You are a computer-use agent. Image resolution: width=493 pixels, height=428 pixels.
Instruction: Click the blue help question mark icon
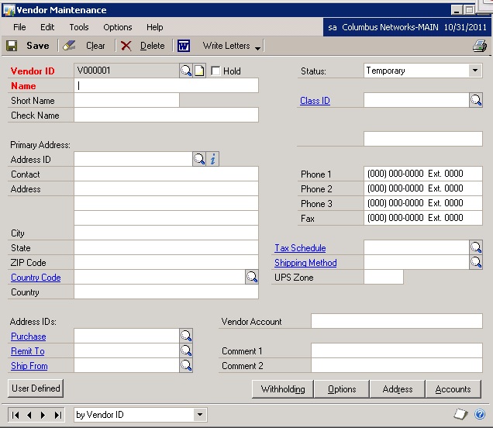point(480,414)
